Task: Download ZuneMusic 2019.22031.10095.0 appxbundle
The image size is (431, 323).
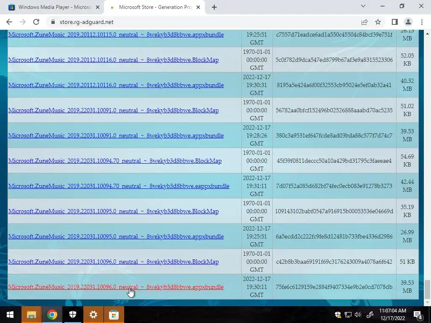Action: [116, 236]
